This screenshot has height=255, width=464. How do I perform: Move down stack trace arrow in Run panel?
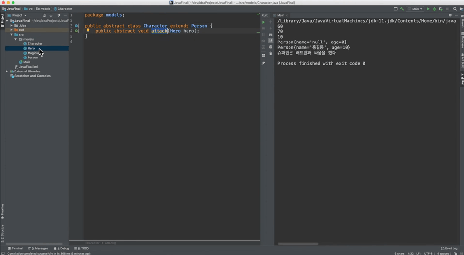[271, 28]
